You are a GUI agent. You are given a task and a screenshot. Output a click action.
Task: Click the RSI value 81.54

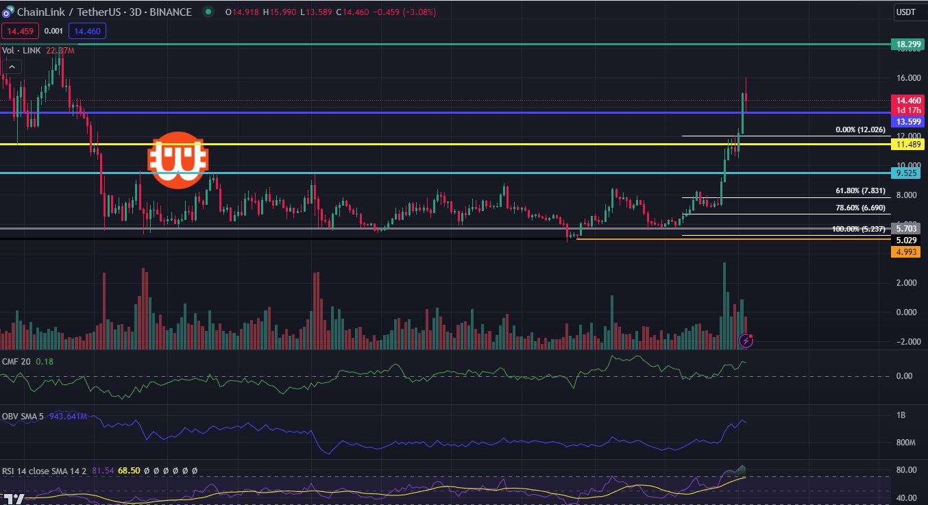[101, 471]
